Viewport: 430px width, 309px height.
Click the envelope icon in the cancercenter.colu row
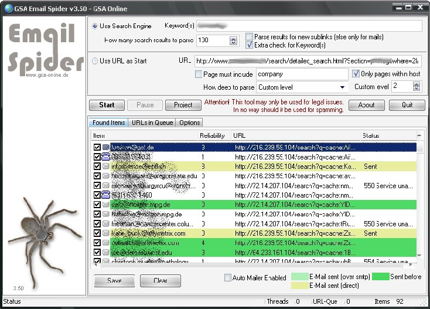point(105,223)
